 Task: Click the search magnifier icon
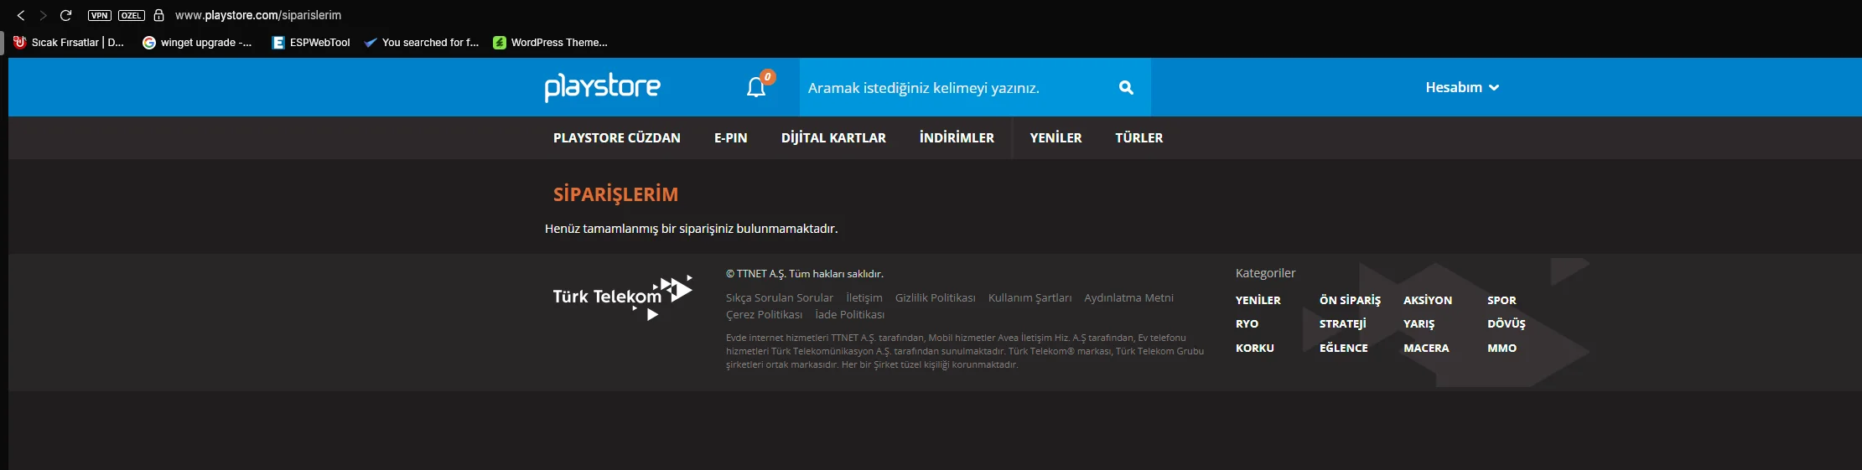click(x=1126, y=87)
